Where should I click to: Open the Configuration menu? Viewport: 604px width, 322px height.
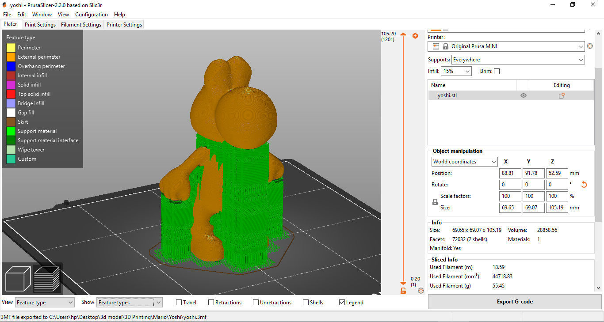(92, 15)
